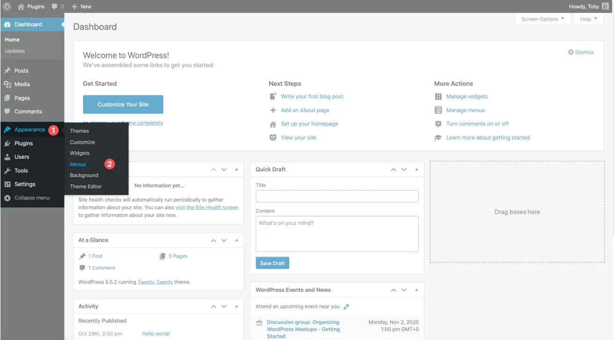
Task: Move the Quick Draft box down
Action: 404,170
